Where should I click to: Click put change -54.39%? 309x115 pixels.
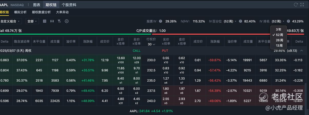[215, 91]
